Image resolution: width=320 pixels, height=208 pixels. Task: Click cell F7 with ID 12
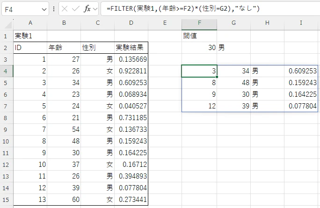(x=199, y=106)
